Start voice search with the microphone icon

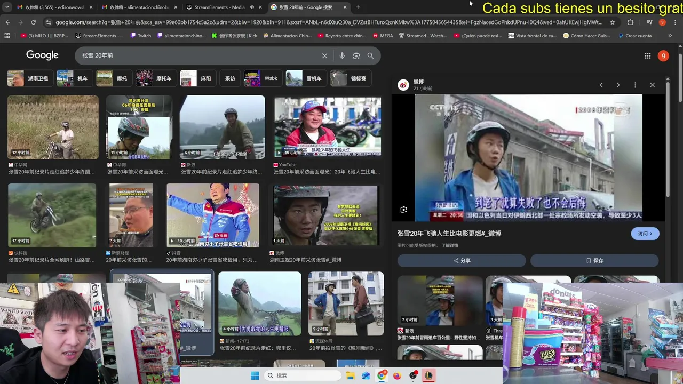pyautogui.click(x=342, y=55)
